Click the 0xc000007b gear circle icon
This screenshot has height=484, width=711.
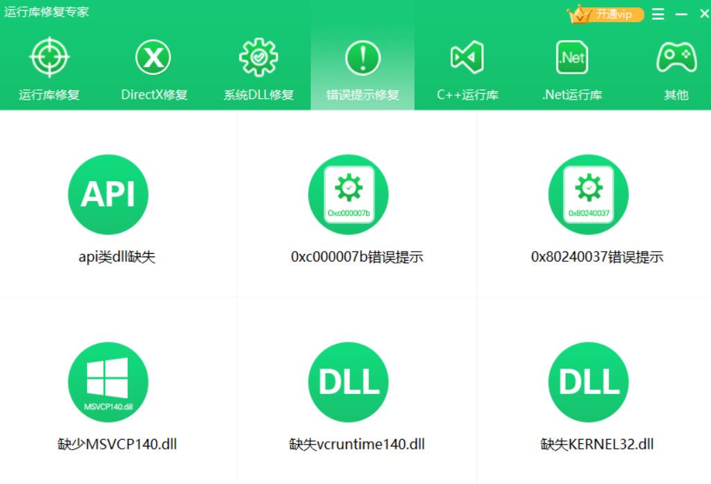[x=348, y=194]
